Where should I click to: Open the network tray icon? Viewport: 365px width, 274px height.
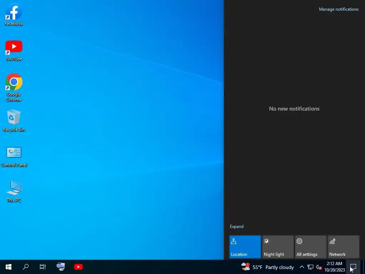tap(310, 267)
